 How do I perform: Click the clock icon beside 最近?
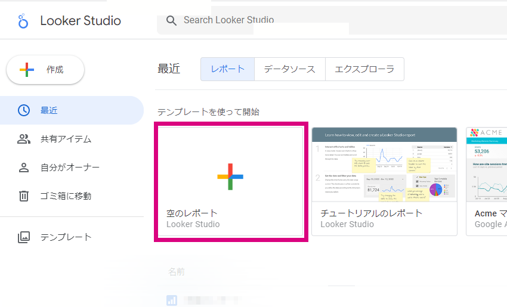(x=24, y=110)
